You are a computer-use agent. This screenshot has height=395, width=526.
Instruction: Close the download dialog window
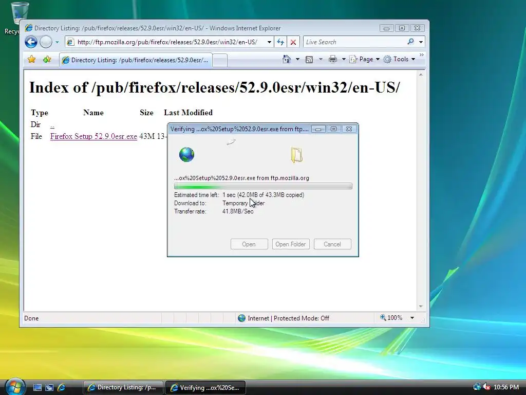[349, 129]
